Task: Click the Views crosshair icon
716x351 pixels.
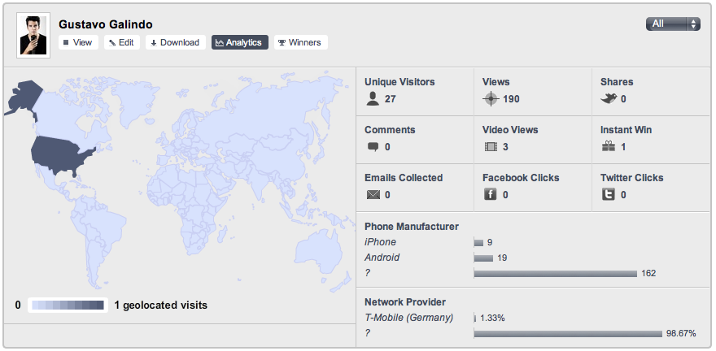Action: point(491,99)
